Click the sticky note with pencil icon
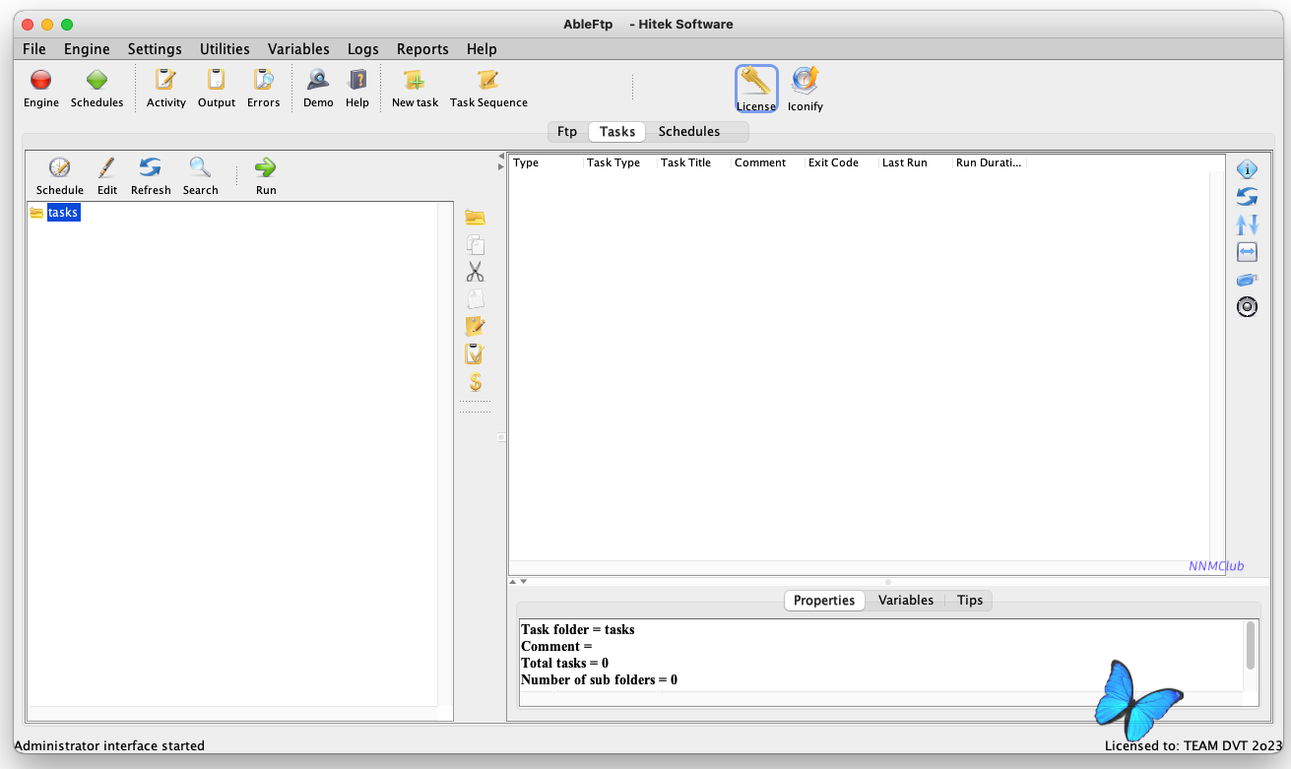The width and height of the screenshot is (1291, 769). [x=476, y=327]
